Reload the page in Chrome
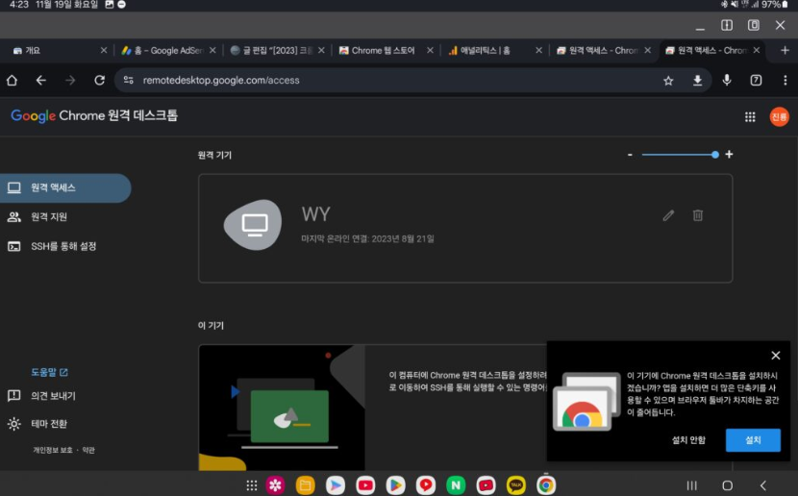The image size is (798, 496). click(x=99, y=81)
